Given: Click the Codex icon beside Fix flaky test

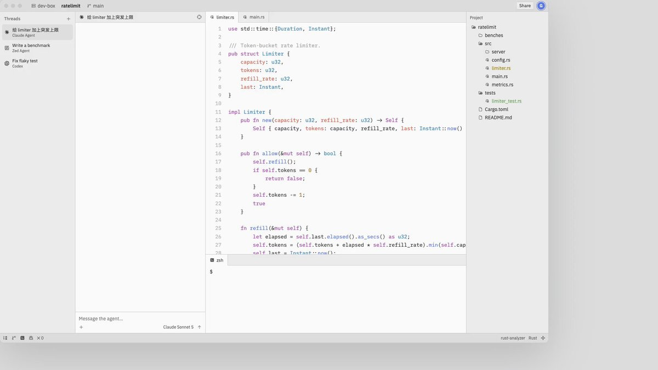Looking at the screenshot, I should point(7,63).
